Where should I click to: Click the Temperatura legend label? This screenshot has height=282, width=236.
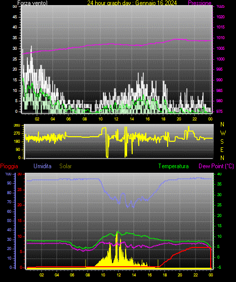[x=173, y=166]
